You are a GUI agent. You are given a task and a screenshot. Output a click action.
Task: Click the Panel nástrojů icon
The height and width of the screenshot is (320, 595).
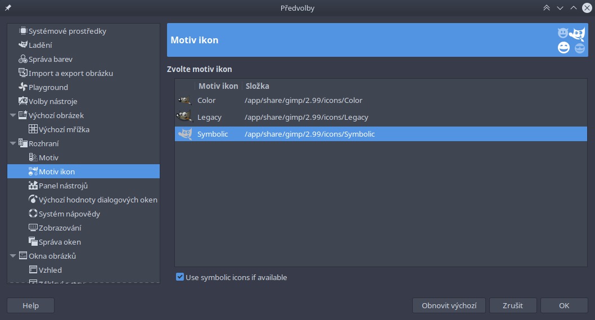point(33,185)
